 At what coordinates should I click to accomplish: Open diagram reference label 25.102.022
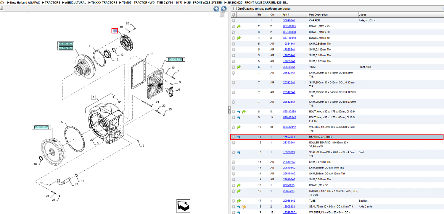click(175, 59)
